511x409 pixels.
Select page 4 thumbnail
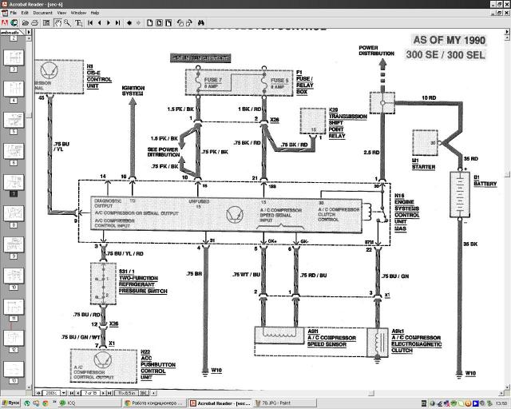[14, 89]
